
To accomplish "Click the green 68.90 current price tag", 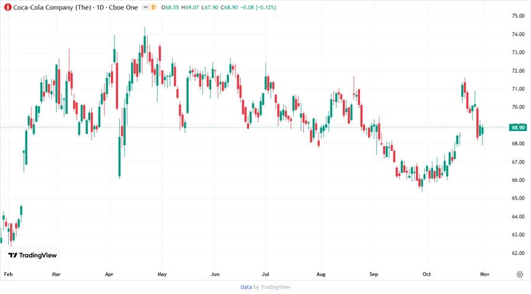I will click(518, 128).
